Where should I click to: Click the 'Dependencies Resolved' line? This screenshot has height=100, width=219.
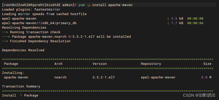pos(23,50)
